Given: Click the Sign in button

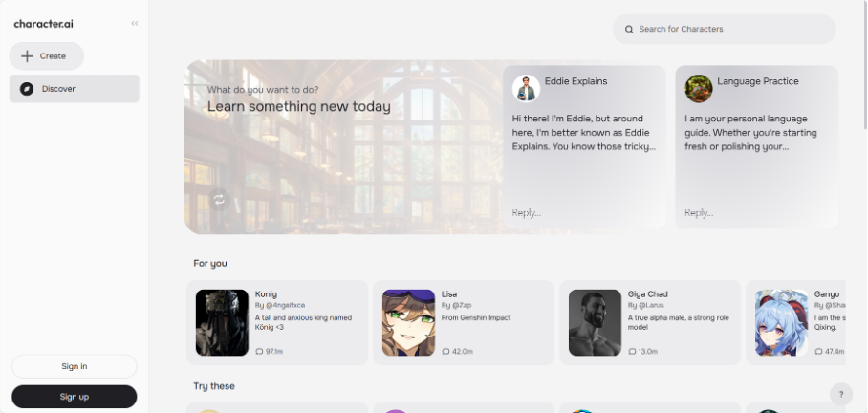Looking at the screenshot, I should (x=75, y=366).
